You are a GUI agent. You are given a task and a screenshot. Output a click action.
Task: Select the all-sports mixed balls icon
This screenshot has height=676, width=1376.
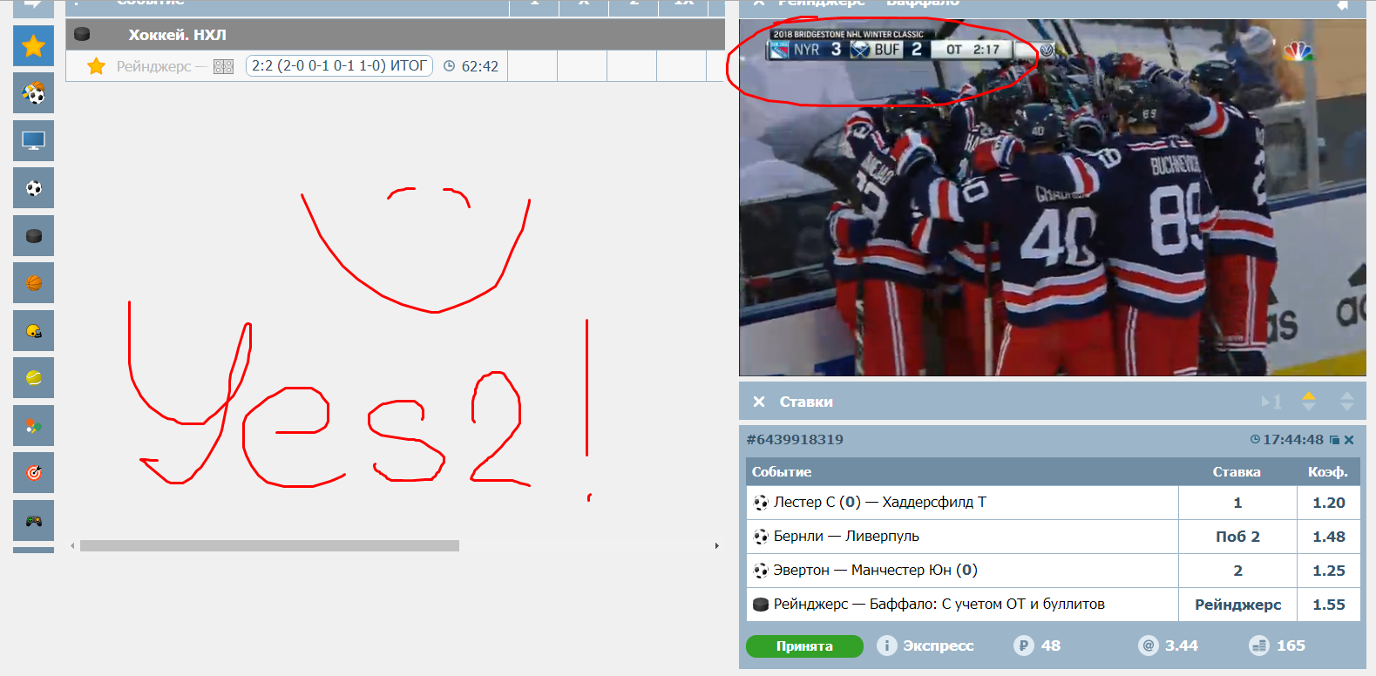click(33, 93)
